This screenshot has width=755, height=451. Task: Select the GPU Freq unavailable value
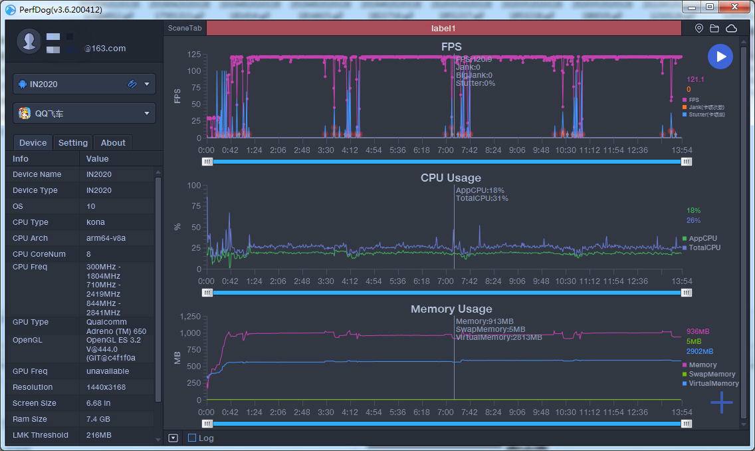[x=108, y=371]
